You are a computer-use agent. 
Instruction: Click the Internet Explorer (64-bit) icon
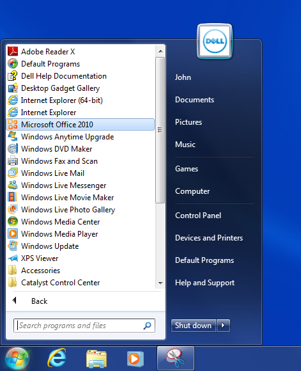(x=13, y=100)
